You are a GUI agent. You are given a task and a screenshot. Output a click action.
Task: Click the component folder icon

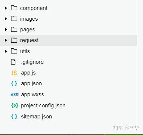tap(14, 8)
